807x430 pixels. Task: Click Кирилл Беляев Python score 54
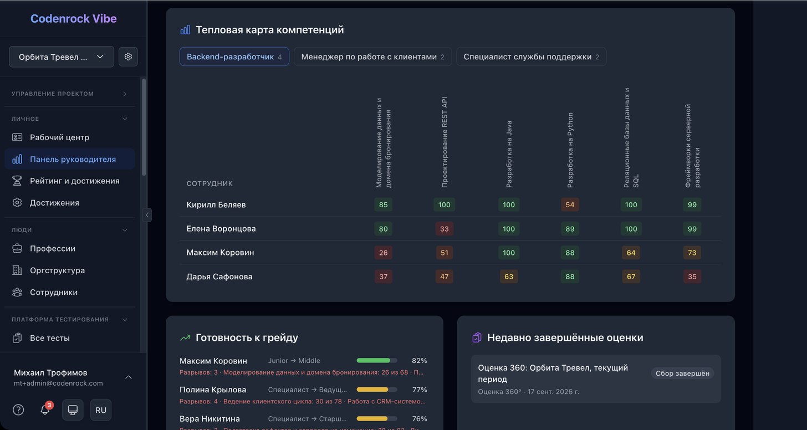[570, 204]
